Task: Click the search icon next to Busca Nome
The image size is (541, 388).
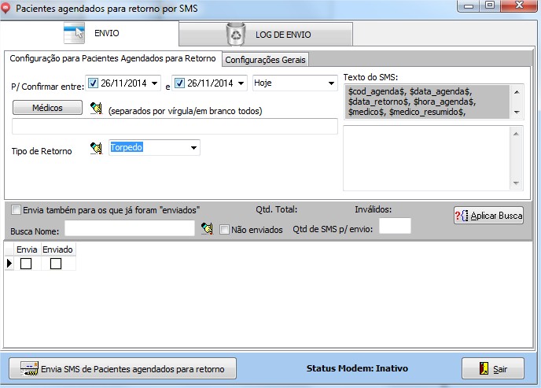Action: tap(207, 228)
